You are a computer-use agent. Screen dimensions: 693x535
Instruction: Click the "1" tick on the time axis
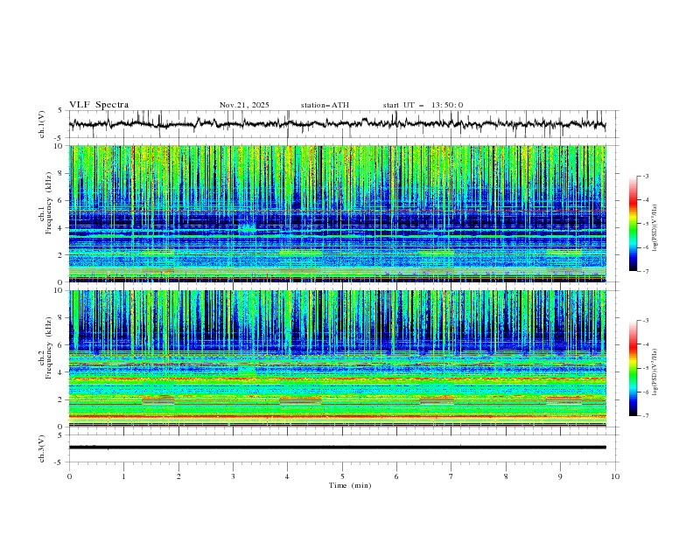[123, 476]
